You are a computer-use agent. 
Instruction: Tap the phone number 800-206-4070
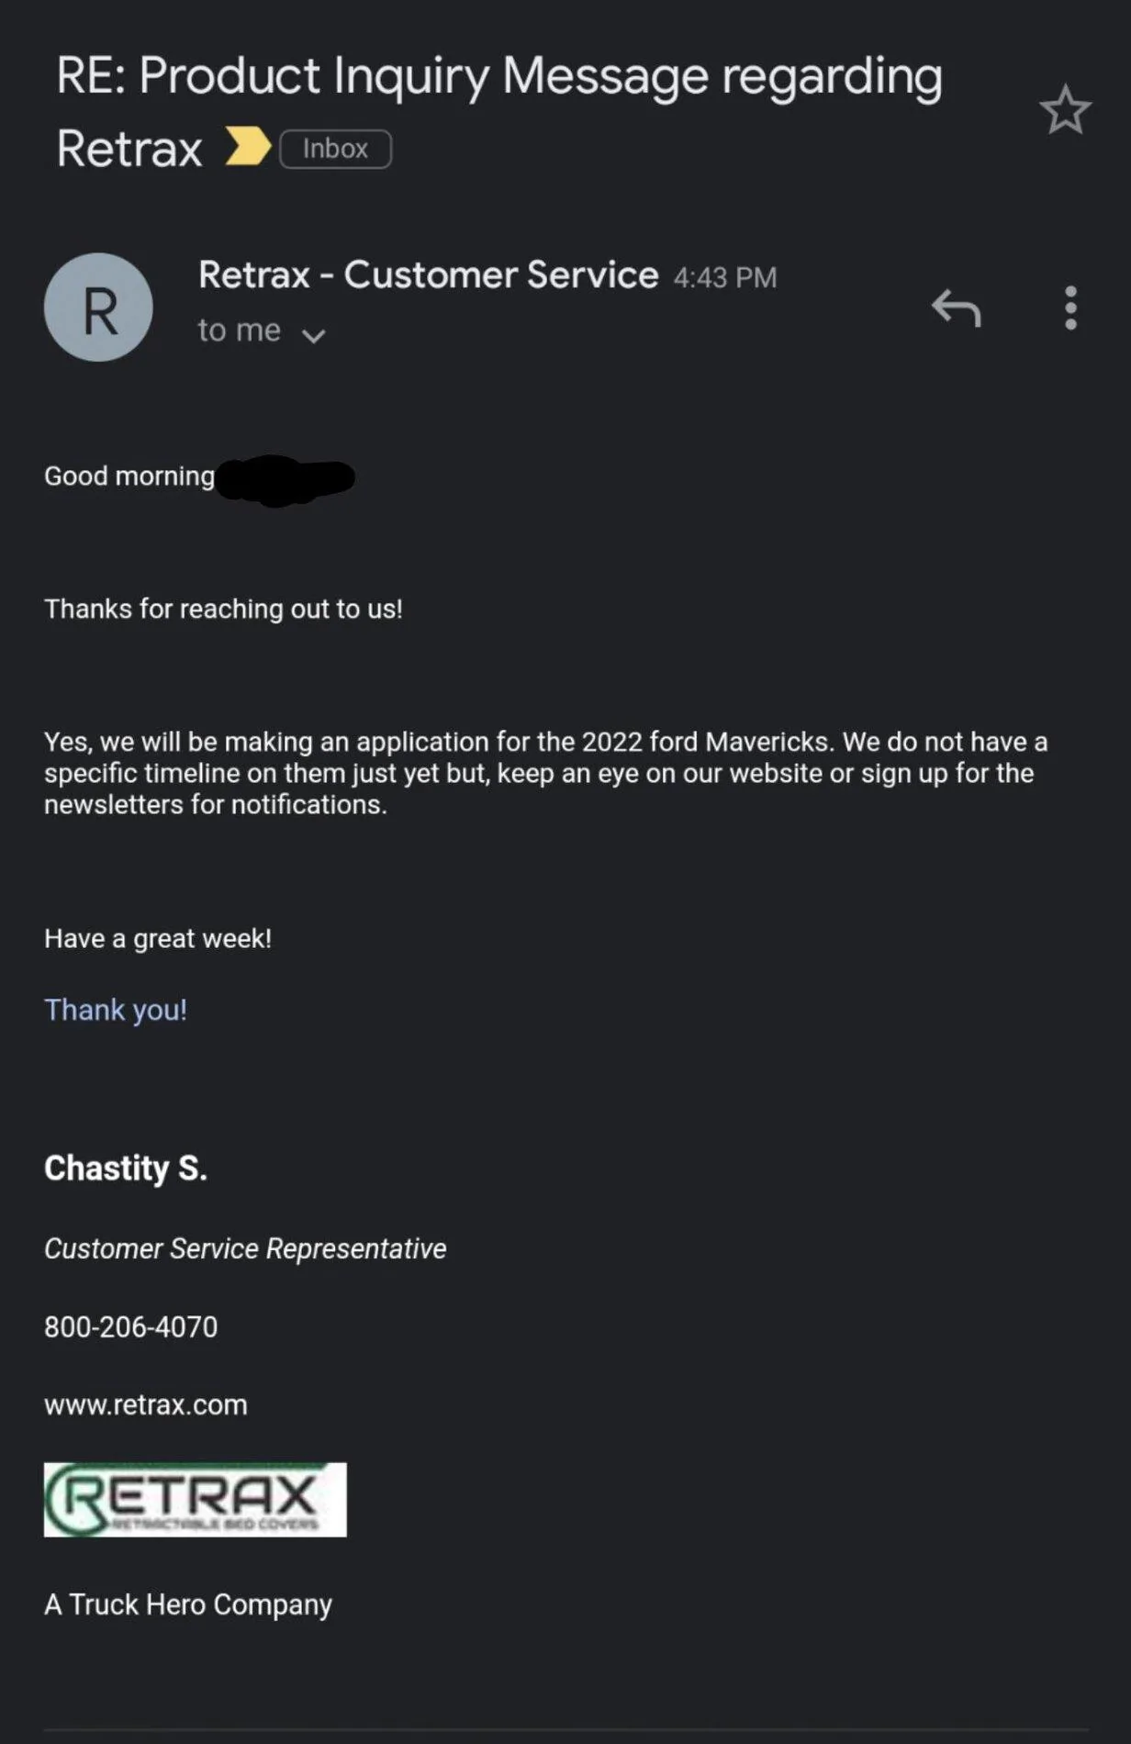point(131,1326)
